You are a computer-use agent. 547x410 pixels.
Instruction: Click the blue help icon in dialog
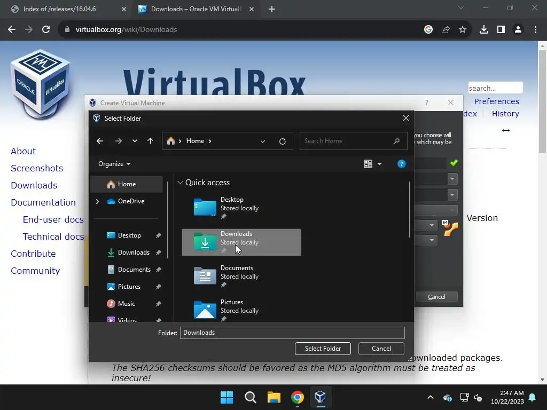[x=402, y=164]
